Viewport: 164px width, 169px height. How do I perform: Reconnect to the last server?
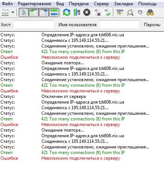107,12
